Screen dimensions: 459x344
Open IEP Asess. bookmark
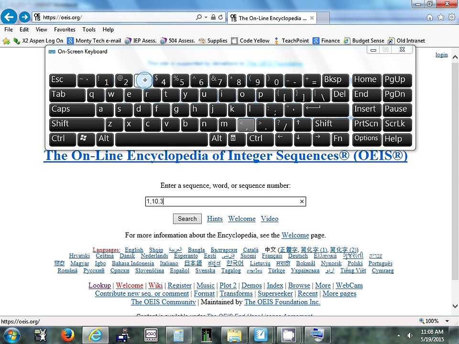[x=141, y=41]
